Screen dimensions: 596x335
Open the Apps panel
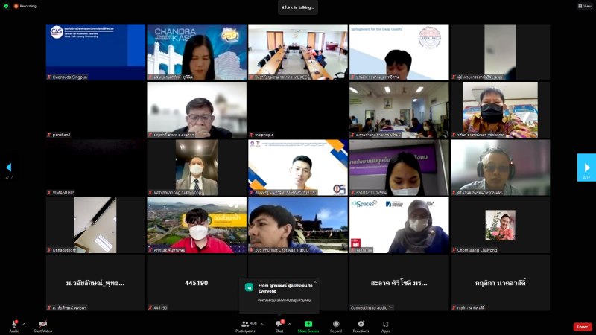pos(386,324)
